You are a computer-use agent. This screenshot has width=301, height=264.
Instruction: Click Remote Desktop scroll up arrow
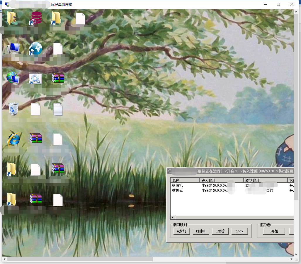point(296,11)
